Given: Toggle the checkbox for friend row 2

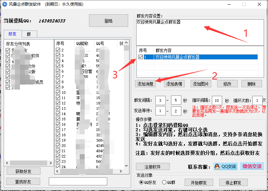Looking at the screenshot, I should (x=58, y=50).
